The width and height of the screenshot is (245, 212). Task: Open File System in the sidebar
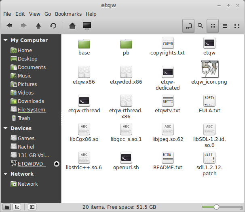[x=28, y=109]
